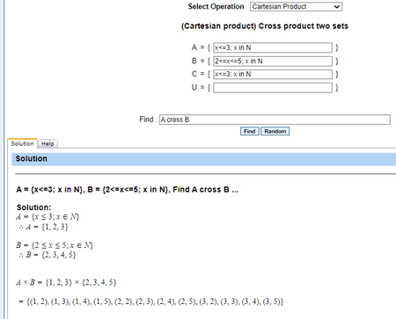Click the Random button
Image resolution: width=396 pixels, height=319 pixels.
[275, 131]
